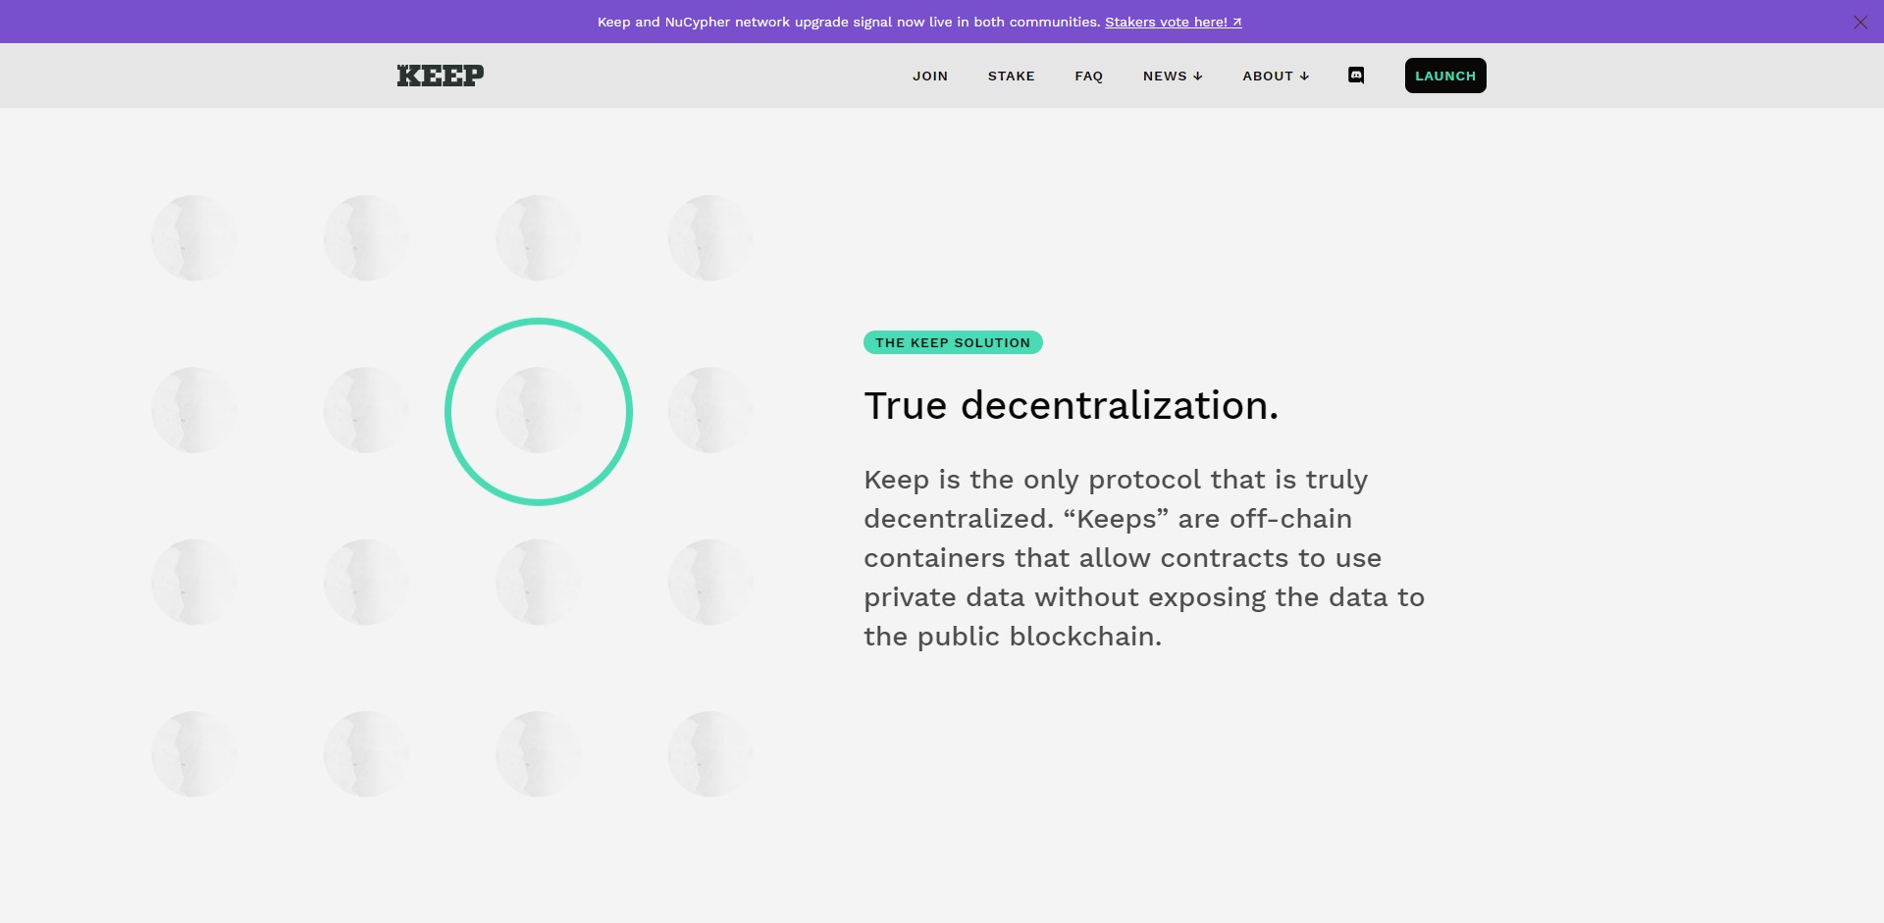1884x923 pixels.
Task: Expand the NEWS dropdown menu
Action: pos(1172,76)
